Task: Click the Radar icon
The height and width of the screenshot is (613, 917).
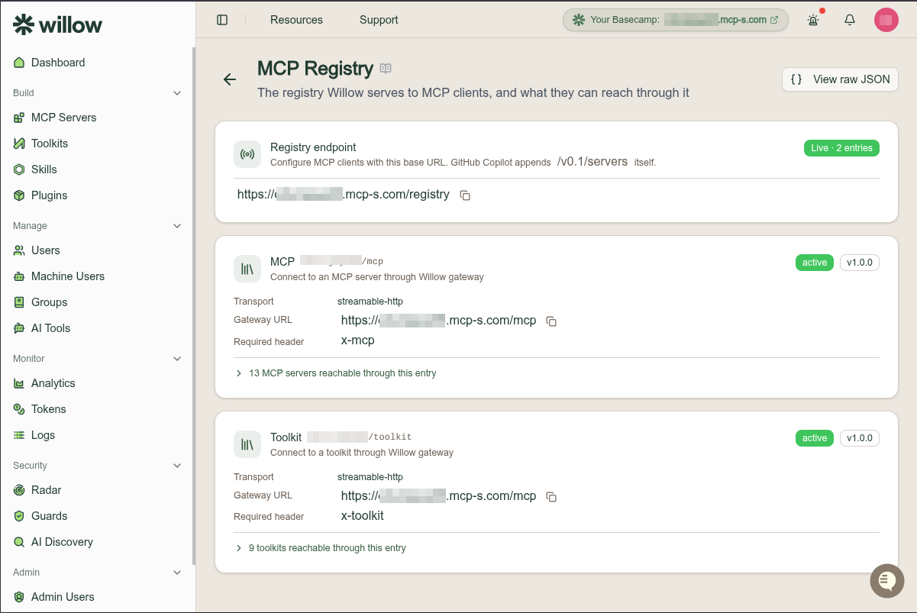Action: point(19,490)
